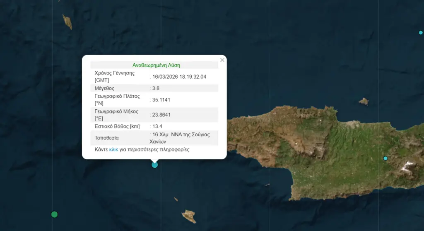Click the small island north of Crete
This screenshot has height=231, width=424.
coord(364,101)
